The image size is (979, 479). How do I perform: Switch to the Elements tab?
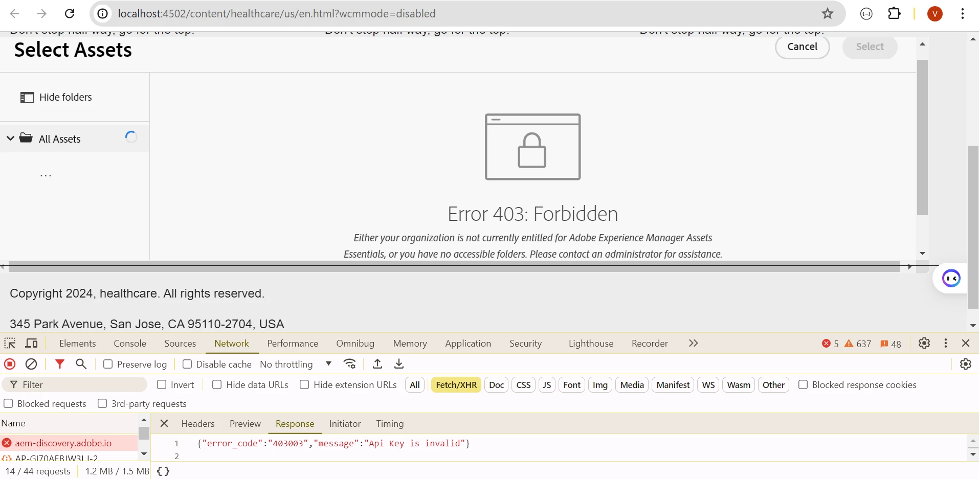point(78,344)
